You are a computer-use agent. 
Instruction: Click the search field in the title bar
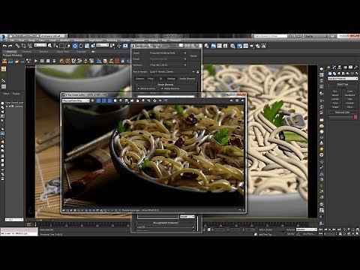click(271, 36)
